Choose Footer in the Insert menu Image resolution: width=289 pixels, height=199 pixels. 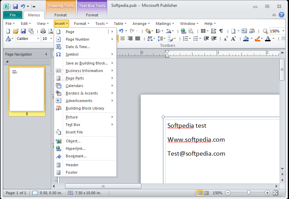[85, 172]
